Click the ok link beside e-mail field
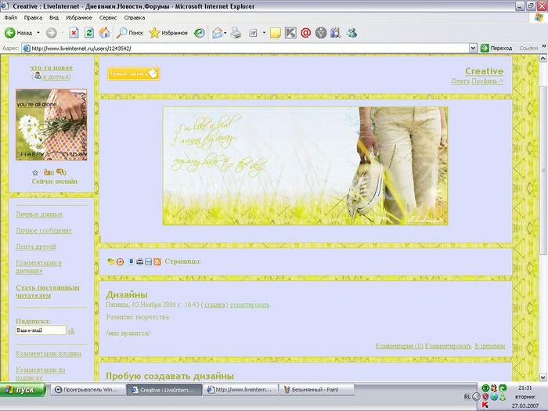This screenshot has height=411, width=548. click(71, 331)
